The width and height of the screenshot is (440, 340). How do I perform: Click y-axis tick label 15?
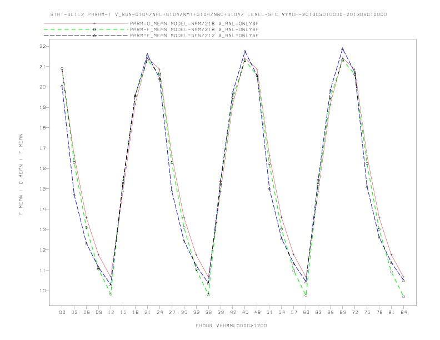pos(42,189)
